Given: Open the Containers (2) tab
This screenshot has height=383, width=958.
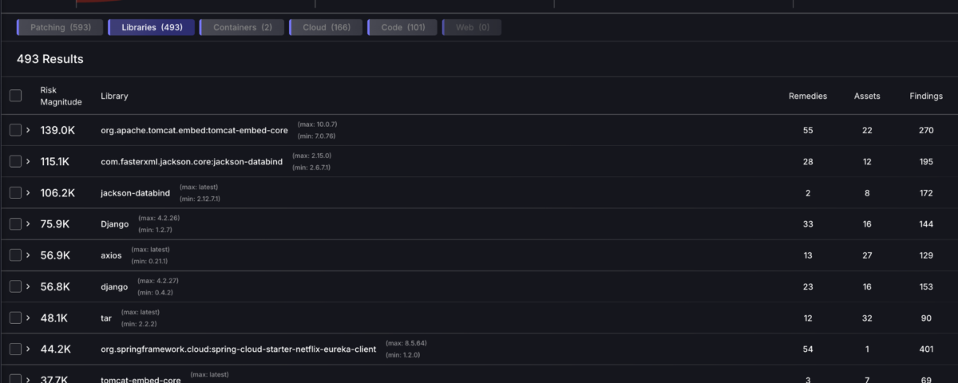Looking at the screenshot, I should (x=242, y=27).
